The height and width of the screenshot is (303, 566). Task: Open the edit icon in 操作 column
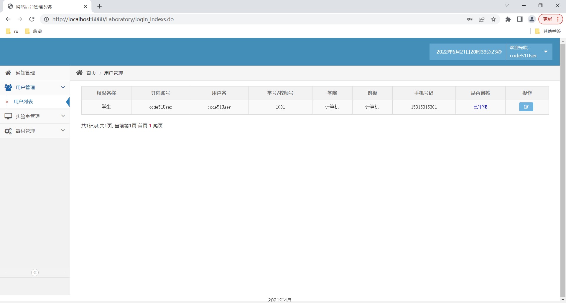(x=526, y=107)
